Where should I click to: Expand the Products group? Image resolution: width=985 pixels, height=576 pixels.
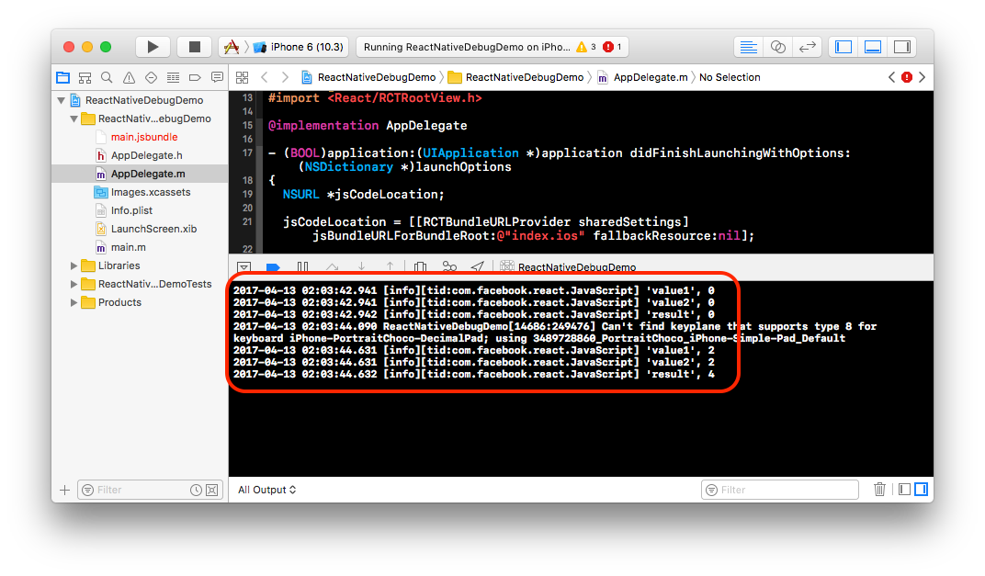pyautogui.click(x=74, y=303)
